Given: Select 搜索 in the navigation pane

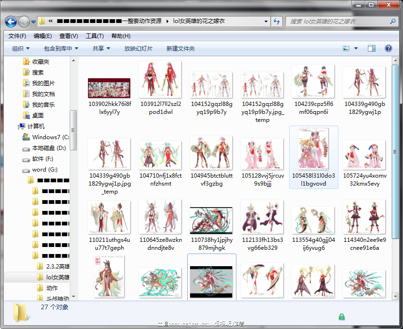Looking at the screenshot, I should pos(38,73).
